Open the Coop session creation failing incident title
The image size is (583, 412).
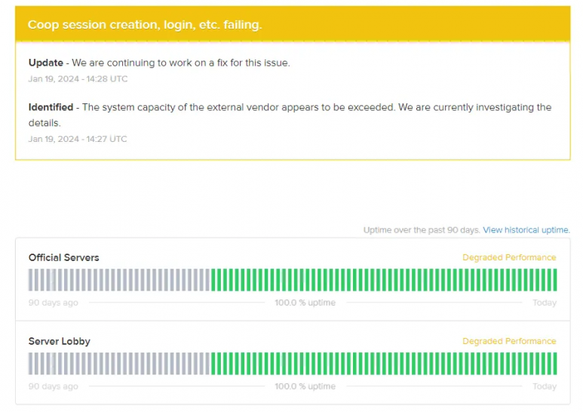145,25
